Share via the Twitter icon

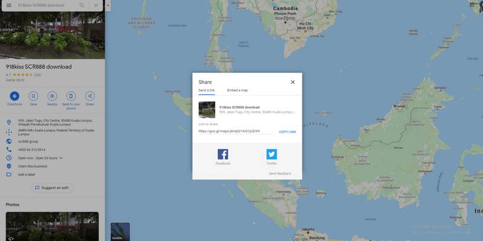[272, 154]
